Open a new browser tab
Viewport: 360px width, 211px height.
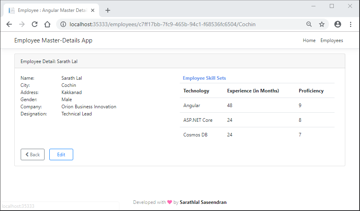pyautogui.click(x=108, y=10)
